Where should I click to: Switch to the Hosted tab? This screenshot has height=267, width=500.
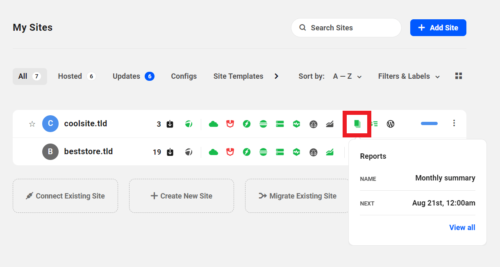coord(70,76)
